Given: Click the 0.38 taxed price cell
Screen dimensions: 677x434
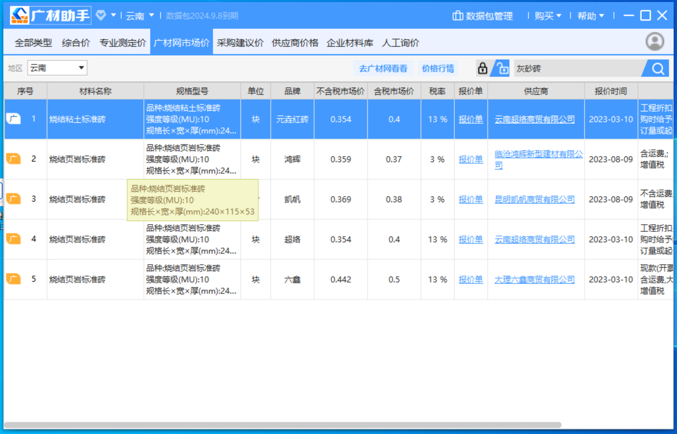Looking at the screenshot, I should click(394, 199).
